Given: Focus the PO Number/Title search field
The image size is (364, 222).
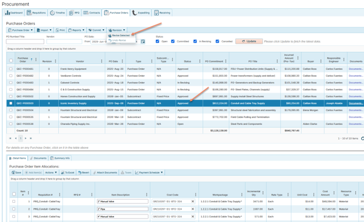Looking at the screenshot, I should click(x=25, y=41).
